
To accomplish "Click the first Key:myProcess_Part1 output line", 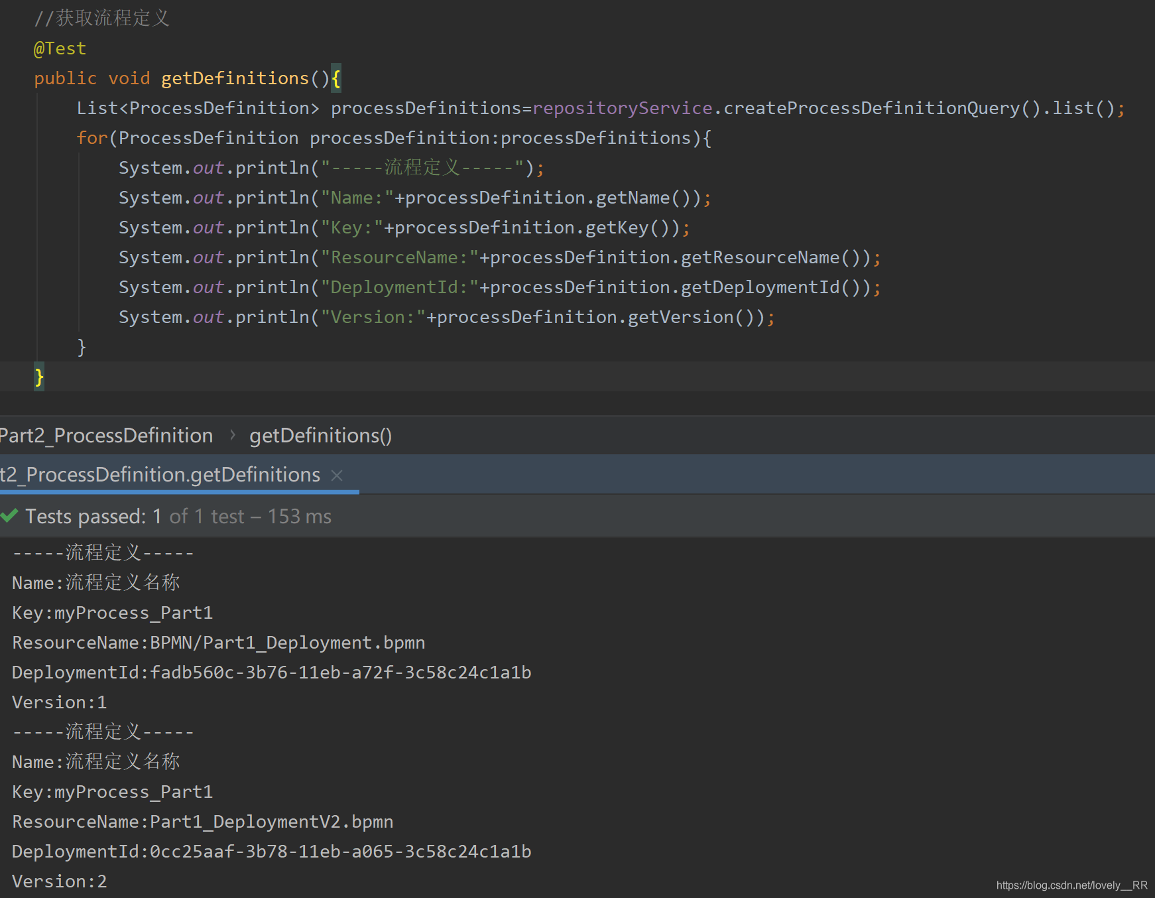I will (113, 613).
